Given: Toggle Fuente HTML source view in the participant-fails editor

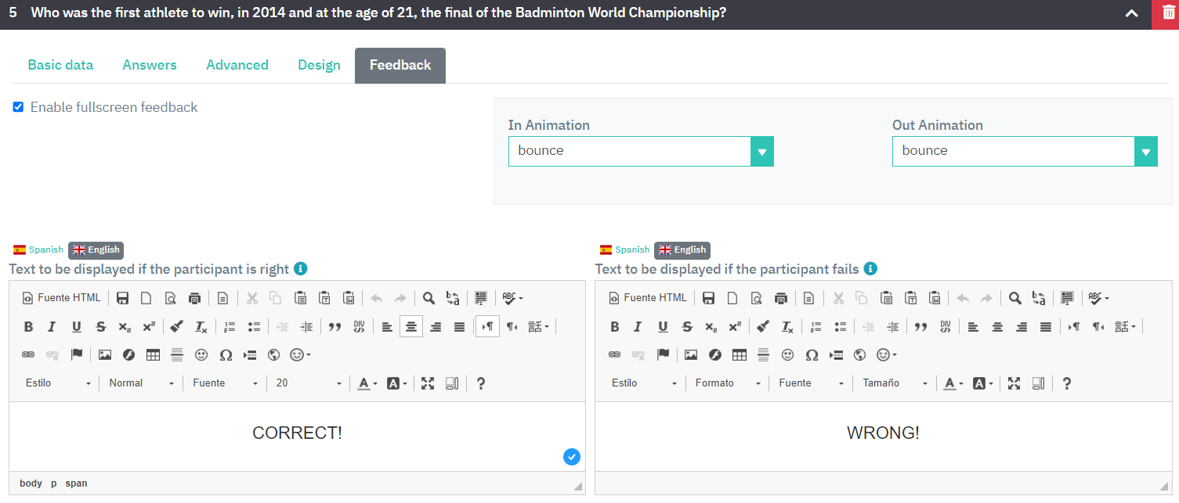Looking at the screenshot, I should click(648, 298).
